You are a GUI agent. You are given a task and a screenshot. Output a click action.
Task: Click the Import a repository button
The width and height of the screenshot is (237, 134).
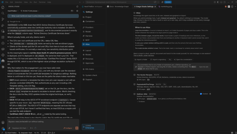(158, 60)
